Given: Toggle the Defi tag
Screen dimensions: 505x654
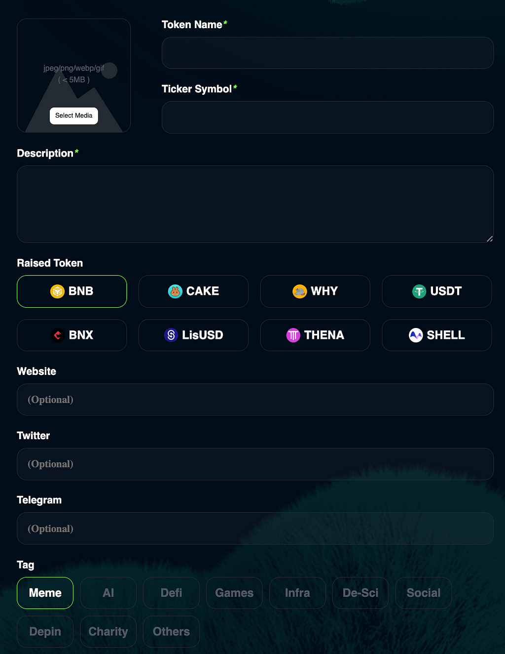Looking at the screenshot, I should [171, 593].
